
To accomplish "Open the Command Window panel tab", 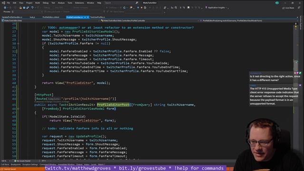I will tap(47, 165).
